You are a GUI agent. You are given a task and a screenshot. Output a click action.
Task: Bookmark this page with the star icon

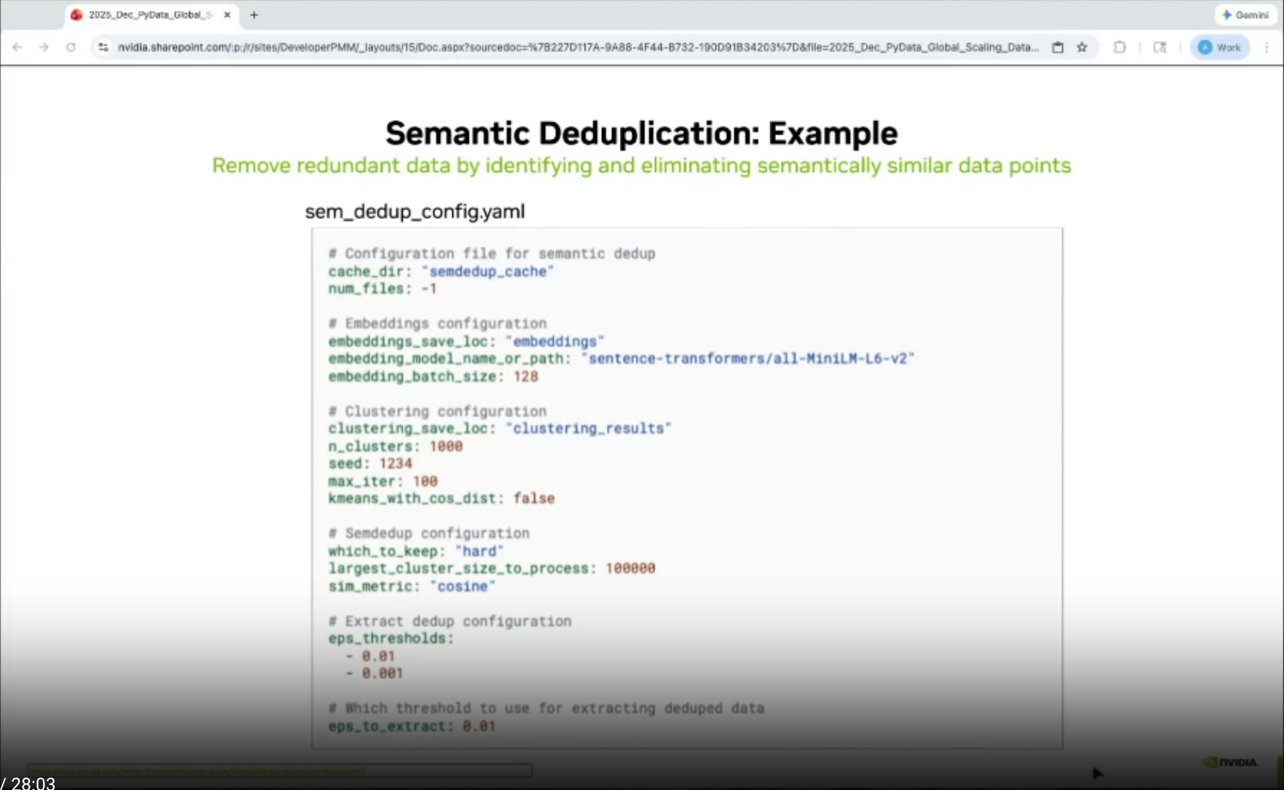[x=1082, y=47]
